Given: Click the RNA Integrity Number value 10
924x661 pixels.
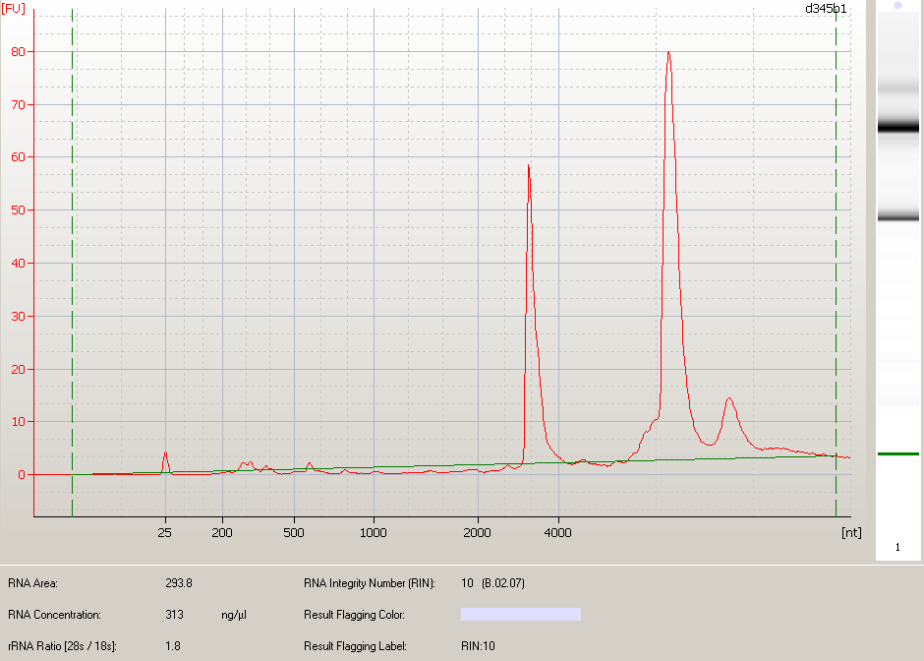Looking at the screenshot, I should click(x=467, y=583).
